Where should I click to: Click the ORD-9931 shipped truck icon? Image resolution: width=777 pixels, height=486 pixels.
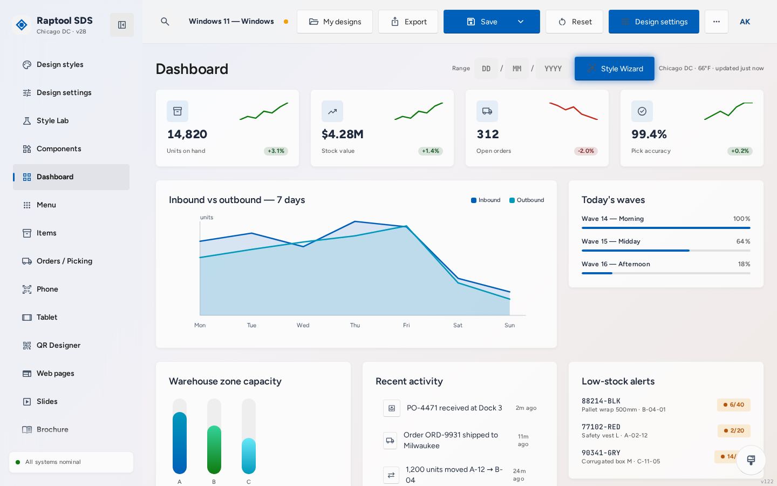pyautogui.click(x=390, y=441)
